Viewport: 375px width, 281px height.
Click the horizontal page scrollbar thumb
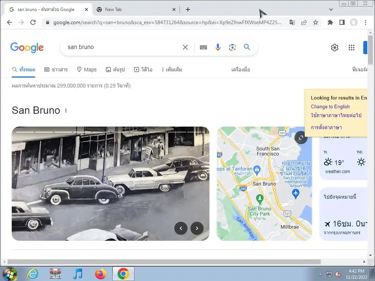coord(164,262)
